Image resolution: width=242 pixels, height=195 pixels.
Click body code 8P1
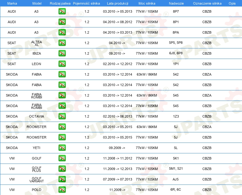pos(176,22)
